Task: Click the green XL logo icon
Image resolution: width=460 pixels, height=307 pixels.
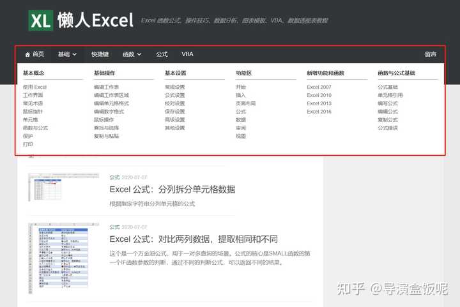Action: pyautogui.click(x=41, y=20)
